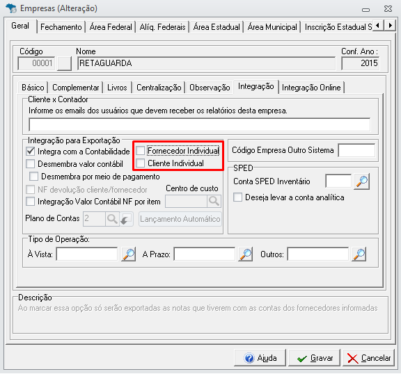
Task: Click the À Vista lookup magnifier
Action: click(x=128, y=254)
